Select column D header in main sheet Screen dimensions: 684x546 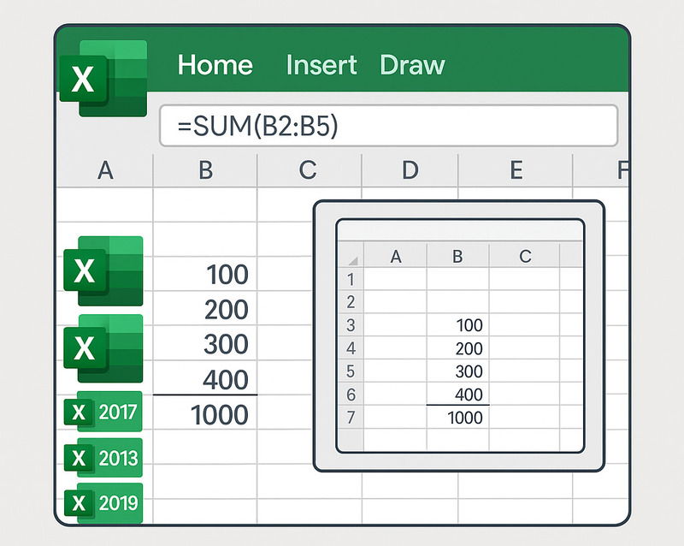(x=410, y=170)
